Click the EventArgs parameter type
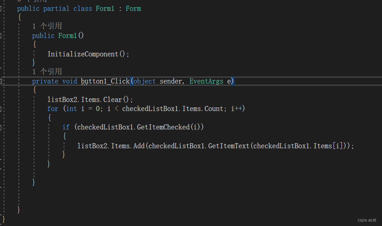 click(206, 81)
